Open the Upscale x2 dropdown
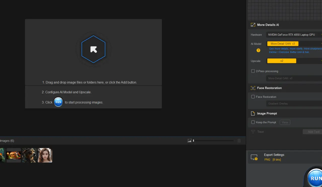 [294, 61]
